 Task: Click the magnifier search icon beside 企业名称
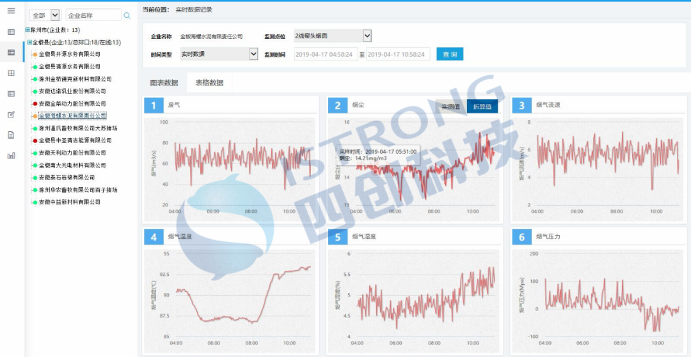tap(127, 15)
